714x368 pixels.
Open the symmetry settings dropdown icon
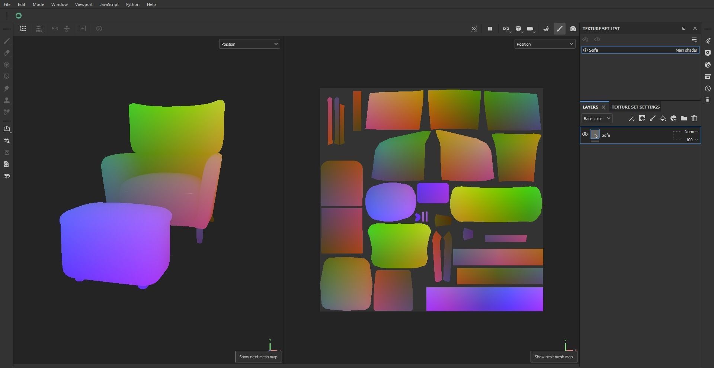click(x=507, y=29)
